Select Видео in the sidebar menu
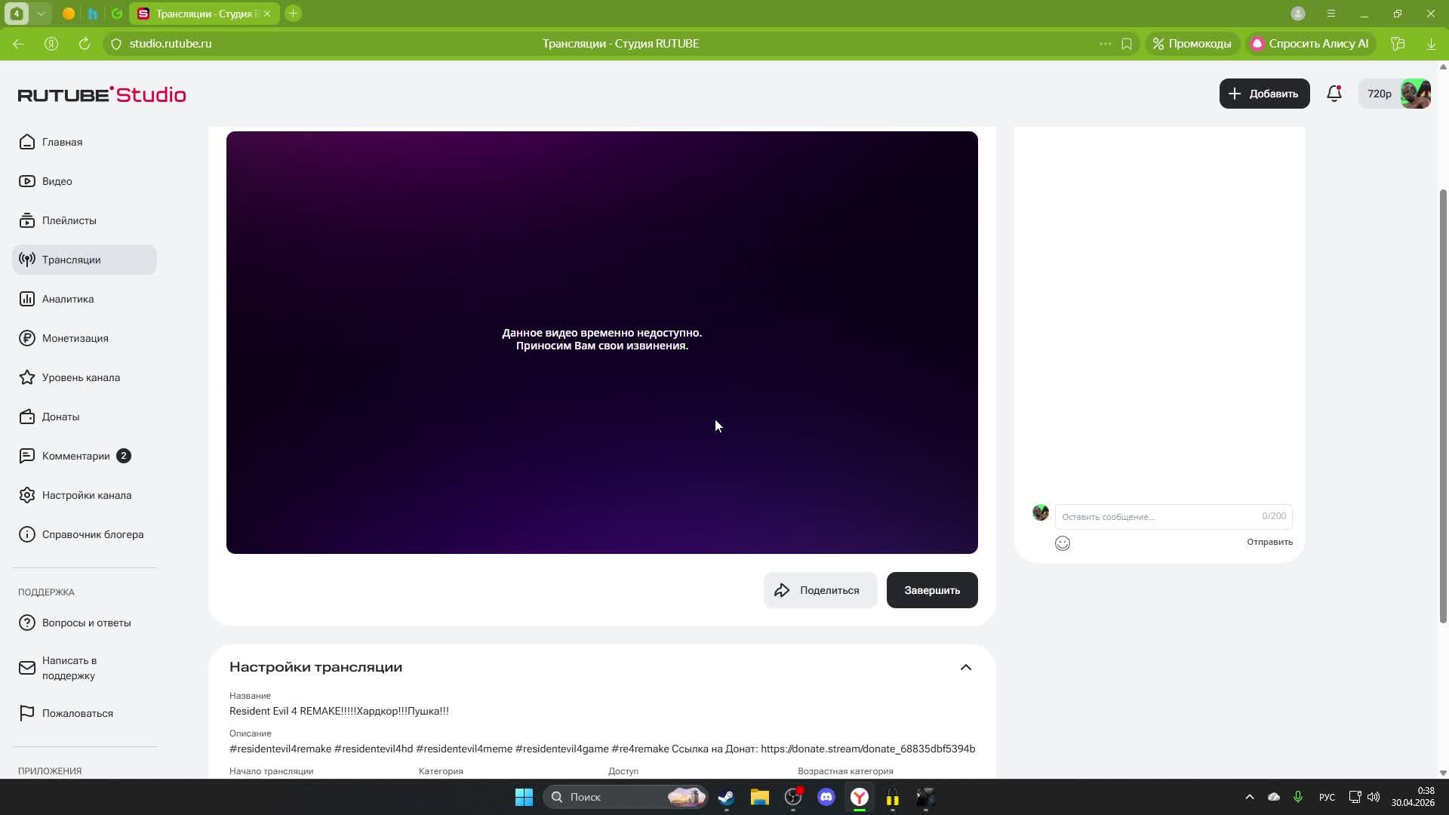 (x=57, y=181)
